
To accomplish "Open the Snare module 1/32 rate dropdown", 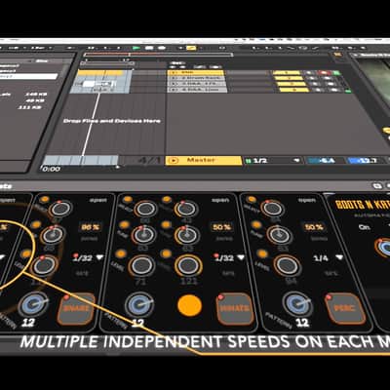I will (x=88, y=258).
